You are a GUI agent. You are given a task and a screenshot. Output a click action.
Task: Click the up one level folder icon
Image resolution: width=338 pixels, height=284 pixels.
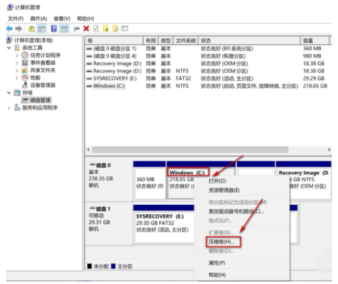[32, 29]
